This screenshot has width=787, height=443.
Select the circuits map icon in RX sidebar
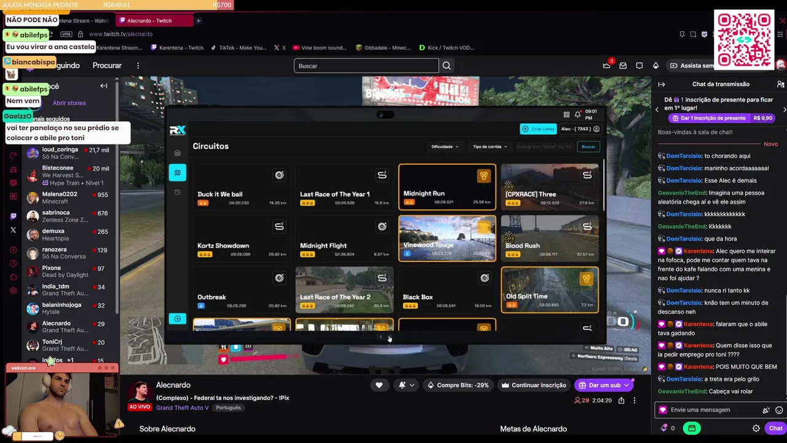(x=177, y=173)
